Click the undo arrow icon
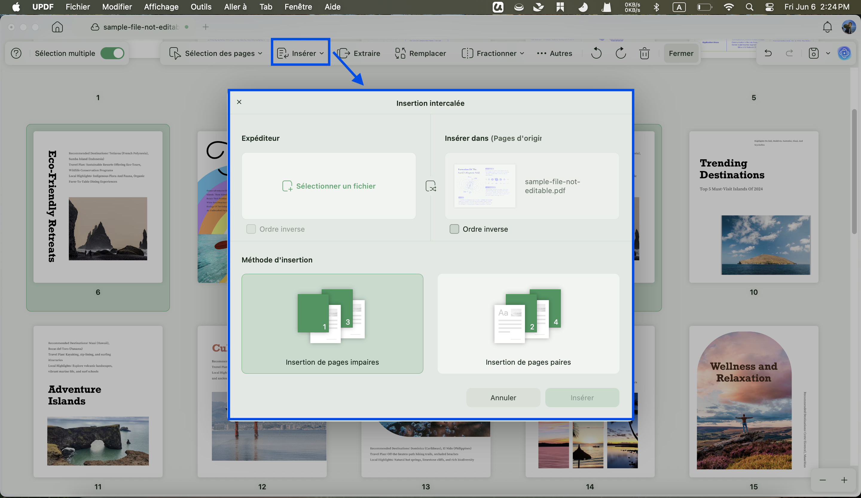The image size is (861, 498). coord(768,53)
